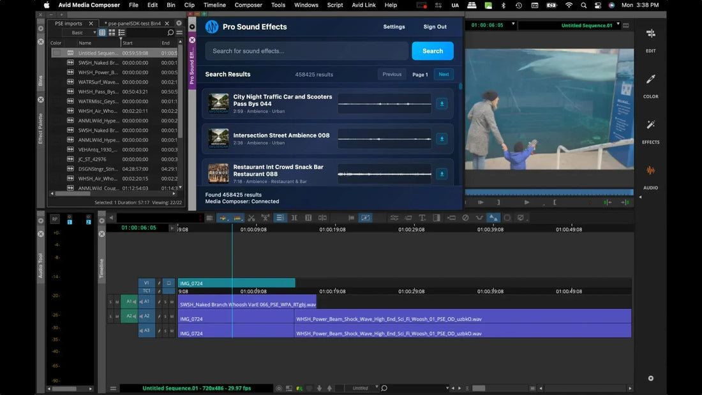The image size is (702, 395).
Task: Select the Text view icon in the bin toolbar
Action: [101, 33]
